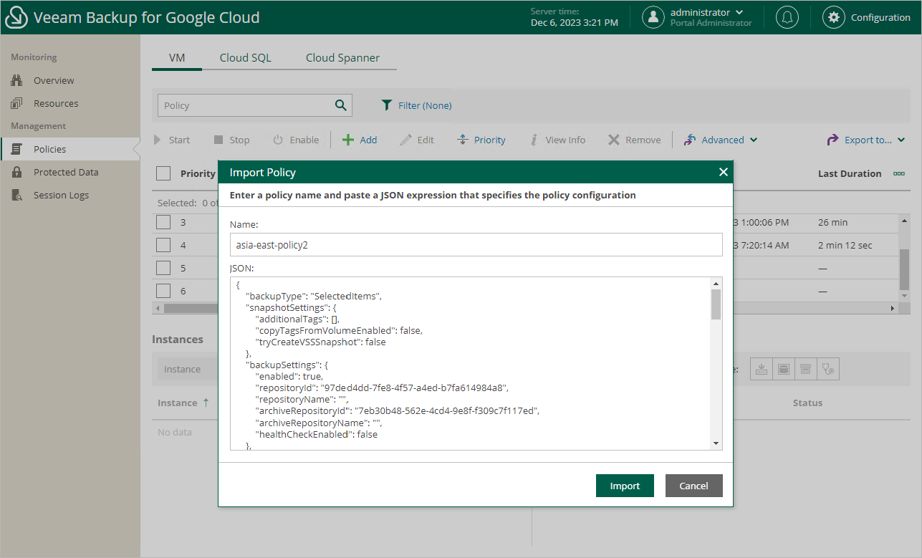The image size is (922, 558).
Task: Click the "26 min" duration cell
Action: pyautogui.click(x=832, y=222)
